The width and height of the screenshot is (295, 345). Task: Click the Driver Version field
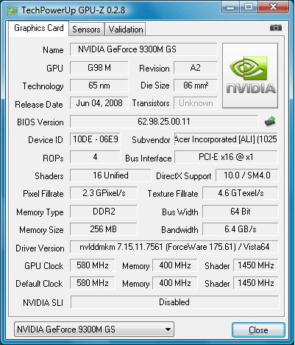tap(174, 247)
